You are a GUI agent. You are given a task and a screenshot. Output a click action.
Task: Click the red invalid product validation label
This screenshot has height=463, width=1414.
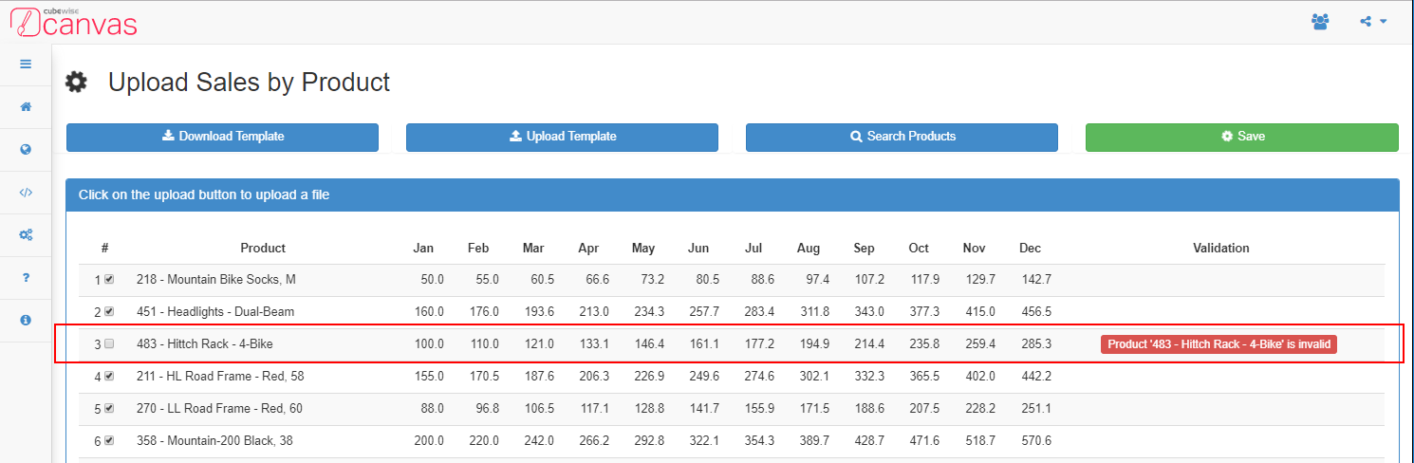click(x=1219, y=344)
